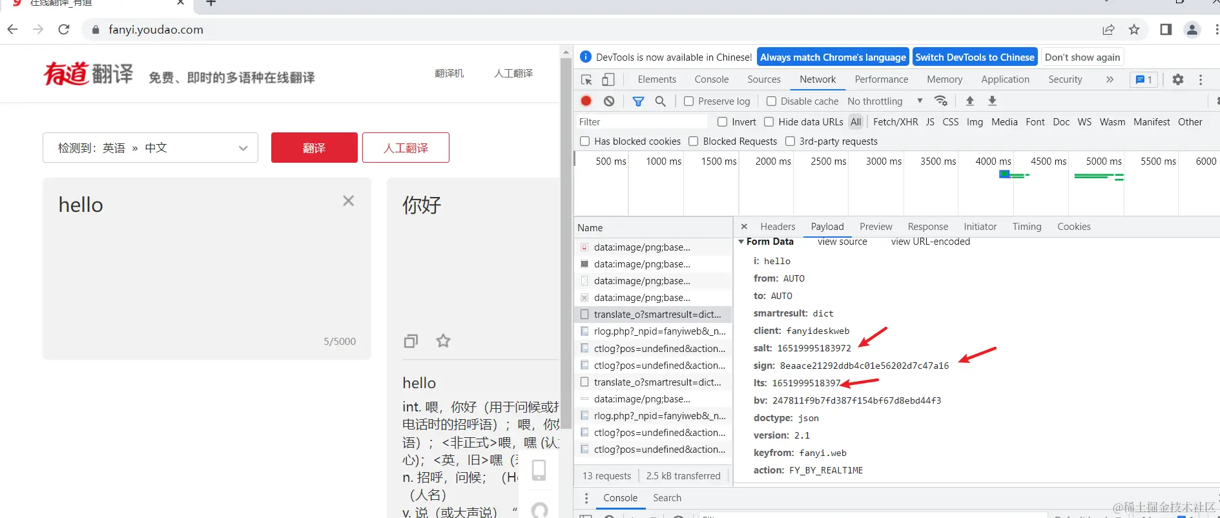Click the outlined 人工翻译 button
Viewport: 1220px width, 518px height.
[x=406, y=148]
